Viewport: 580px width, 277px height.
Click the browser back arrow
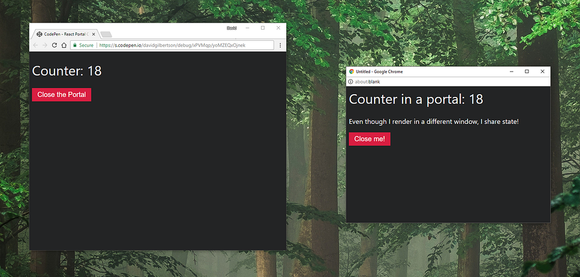(35, 45)
